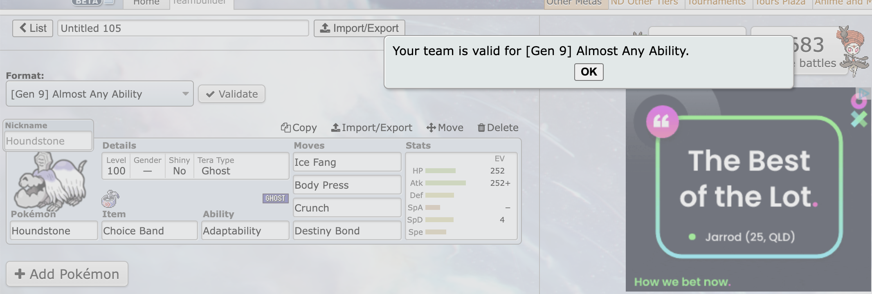Click the Atk EV value 252+
The width and height of the screenshot is (872, 294).
(500, 183)
